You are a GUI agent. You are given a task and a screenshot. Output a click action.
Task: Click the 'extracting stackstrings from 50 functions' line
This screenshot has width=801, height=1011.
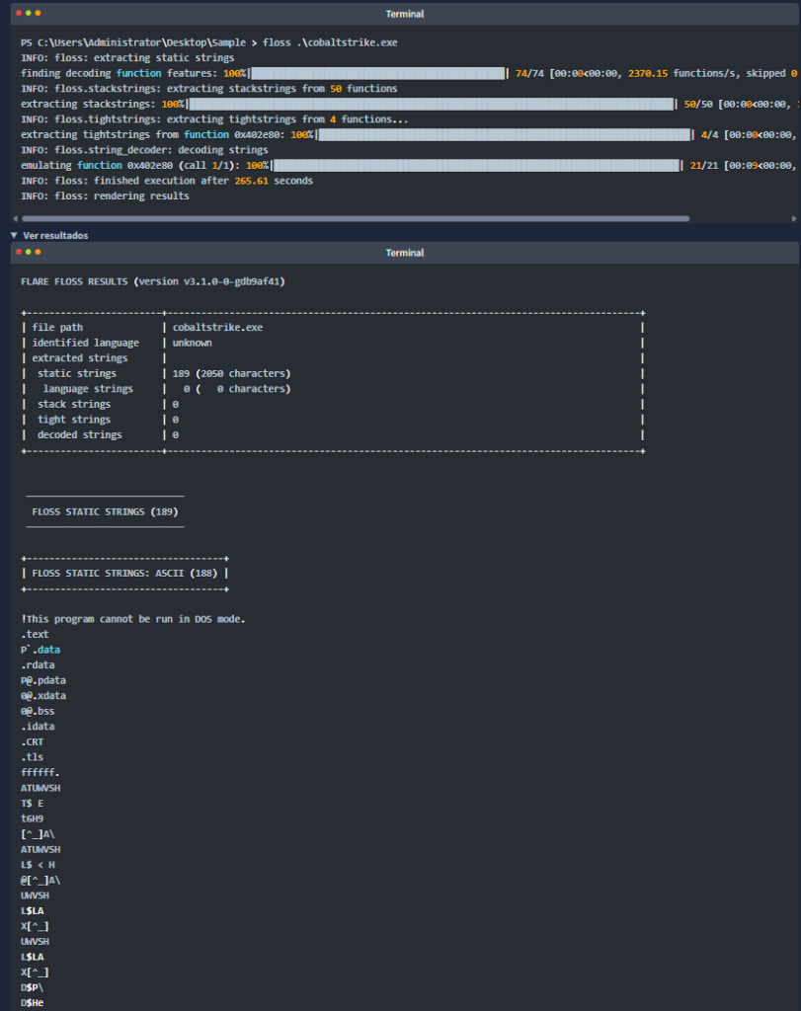click(x=209, y=89)
